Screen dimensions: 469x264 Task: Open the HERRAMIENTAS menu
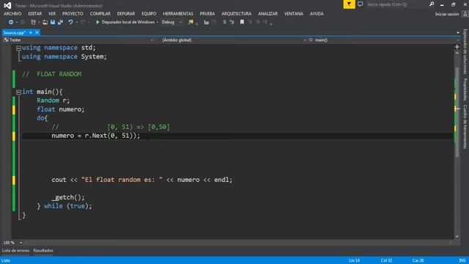(178, 14)
